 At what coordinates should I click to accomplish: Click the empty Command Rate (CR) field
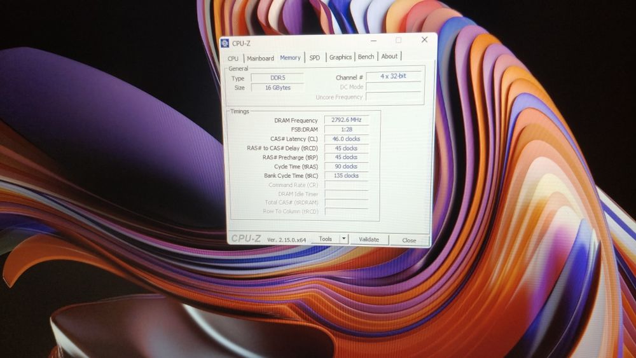point(346,185)
